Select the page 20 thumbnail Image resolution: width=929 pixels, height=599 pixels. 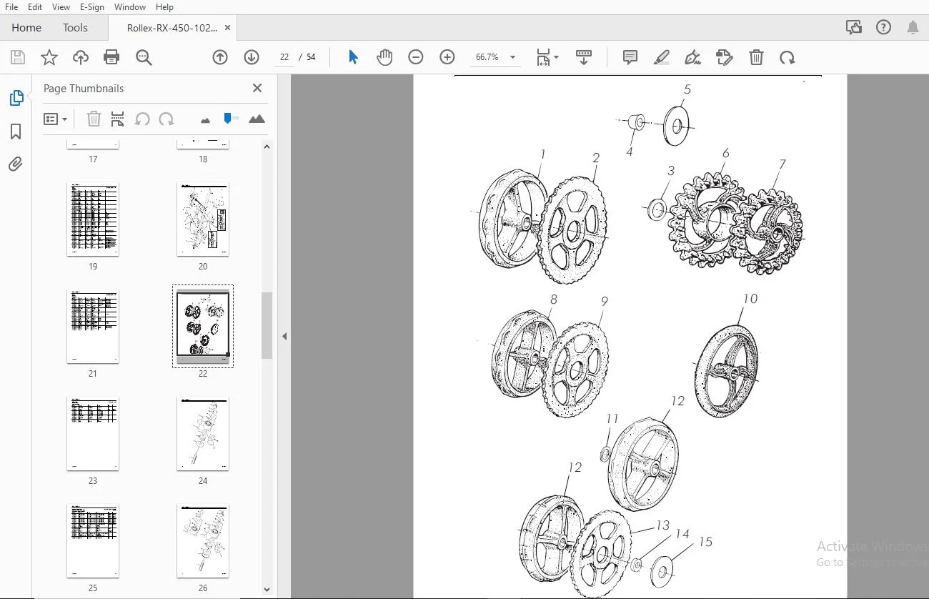(x=203, y=219)
